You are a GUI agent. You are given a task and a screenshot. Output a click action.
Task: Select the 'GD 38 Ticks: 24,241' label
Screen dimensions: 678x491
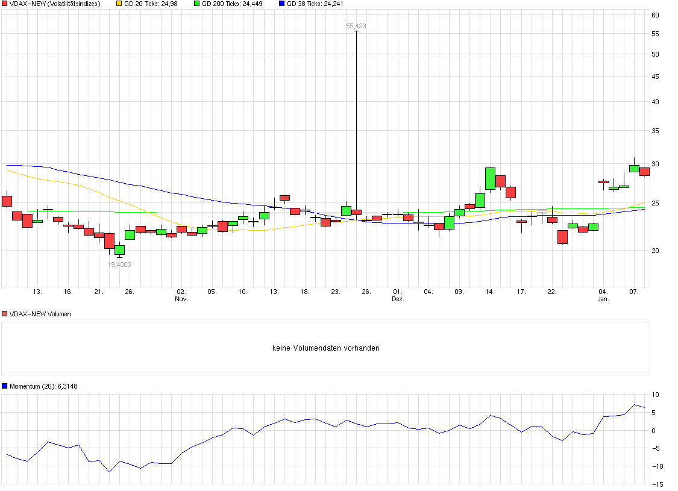tap(315, 4)
